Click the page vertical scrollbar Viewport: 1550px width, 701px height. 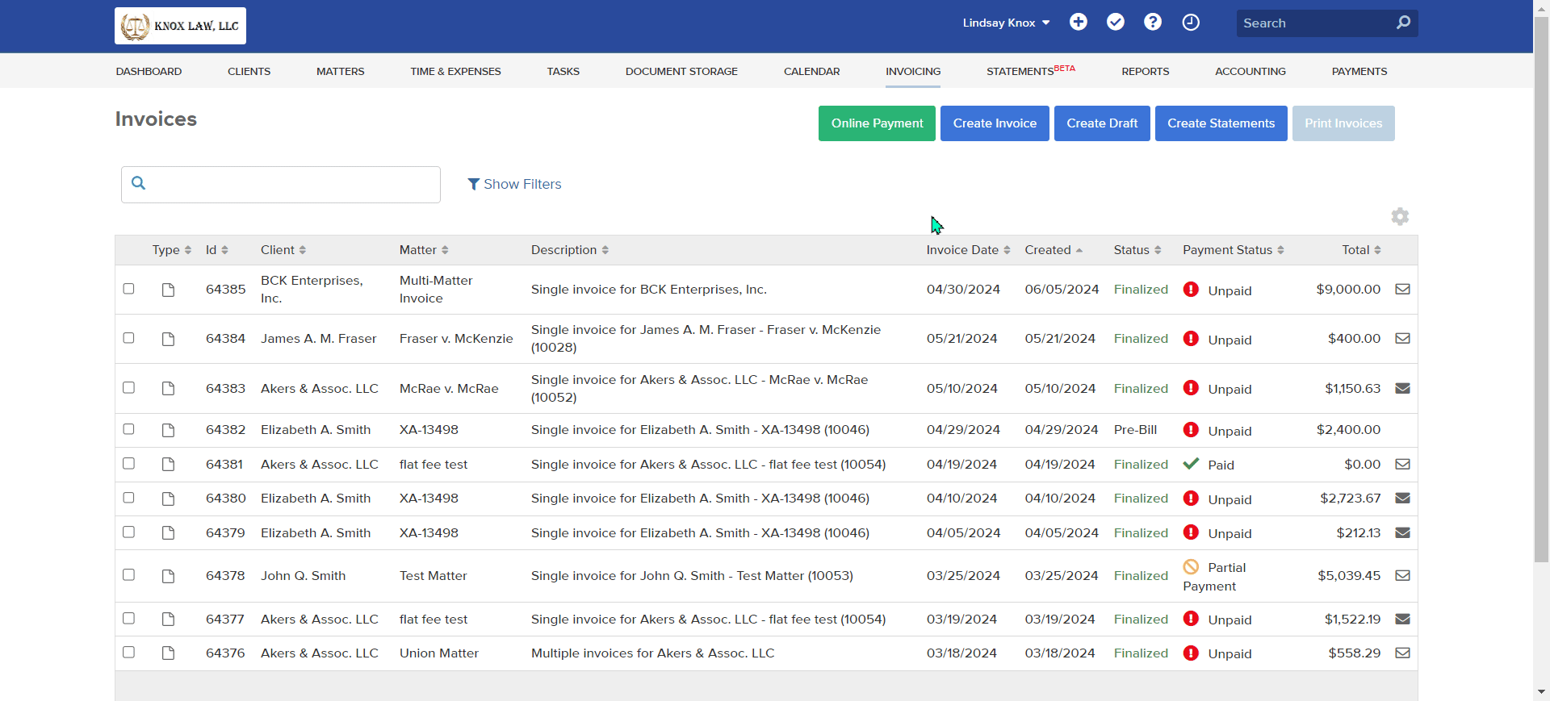tap(1541, 289)
